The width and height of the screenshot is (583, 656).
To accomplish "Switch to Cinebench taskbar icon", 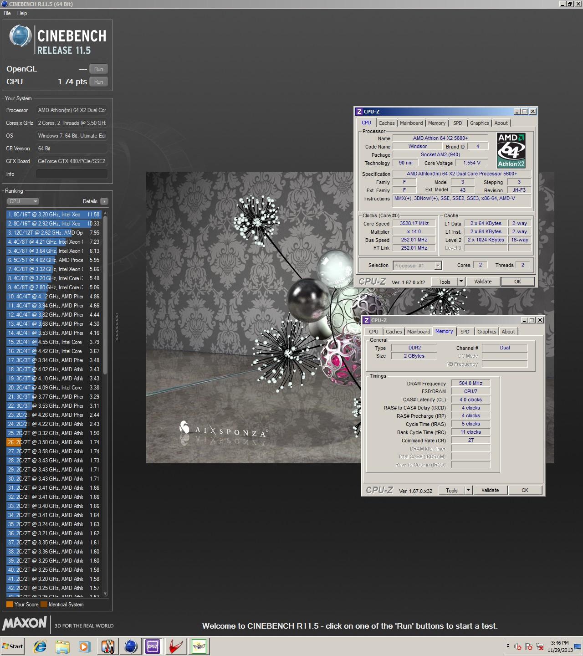I will [130, 646].
